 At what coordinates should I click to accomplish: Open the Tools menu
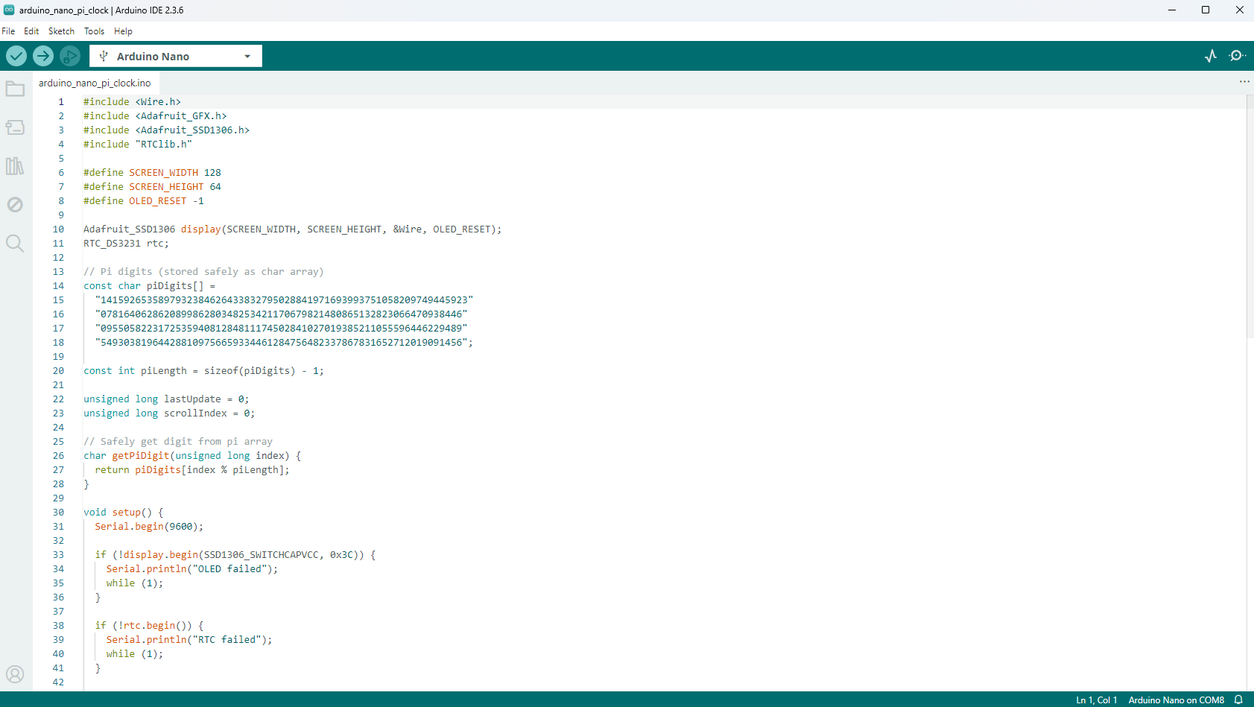click(x=94, y=31)
